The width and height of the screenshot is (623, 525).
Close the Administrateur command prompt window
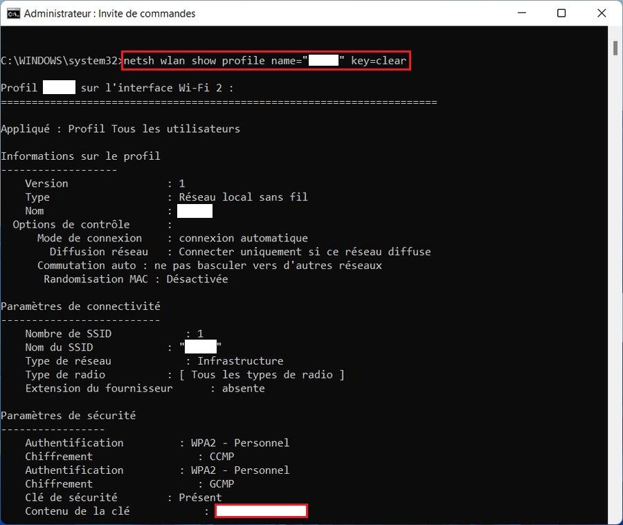click(x=600, y=13)
